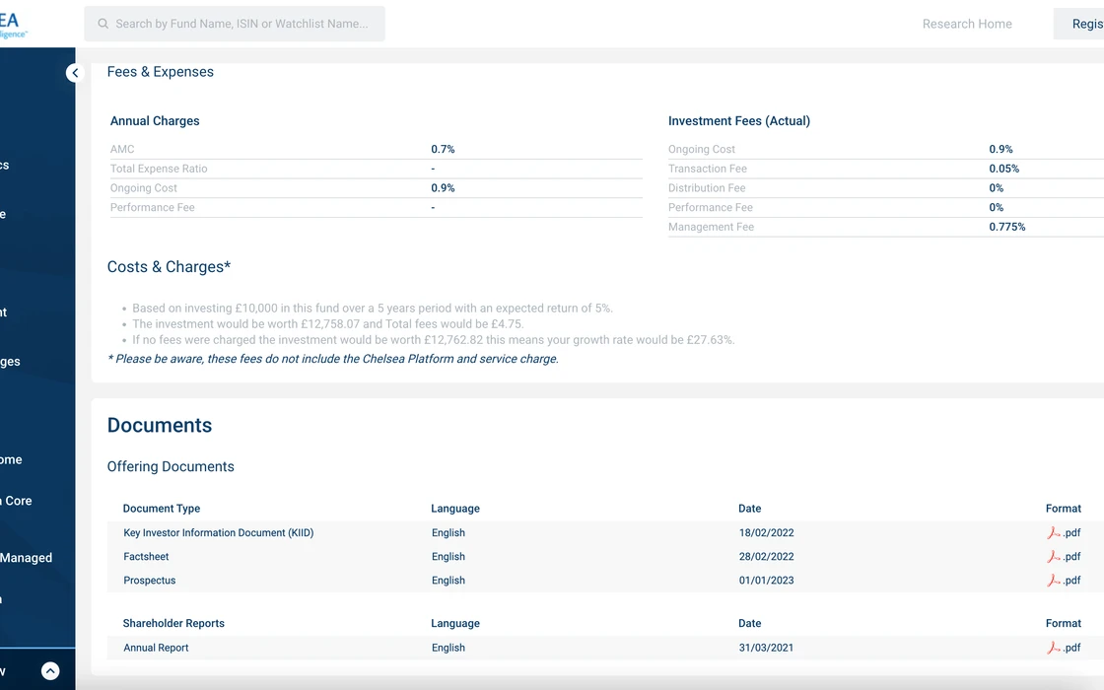The width and height of the screenshot is (1104, 690).
Task: Go to Research Home
Action: point(967,24)
